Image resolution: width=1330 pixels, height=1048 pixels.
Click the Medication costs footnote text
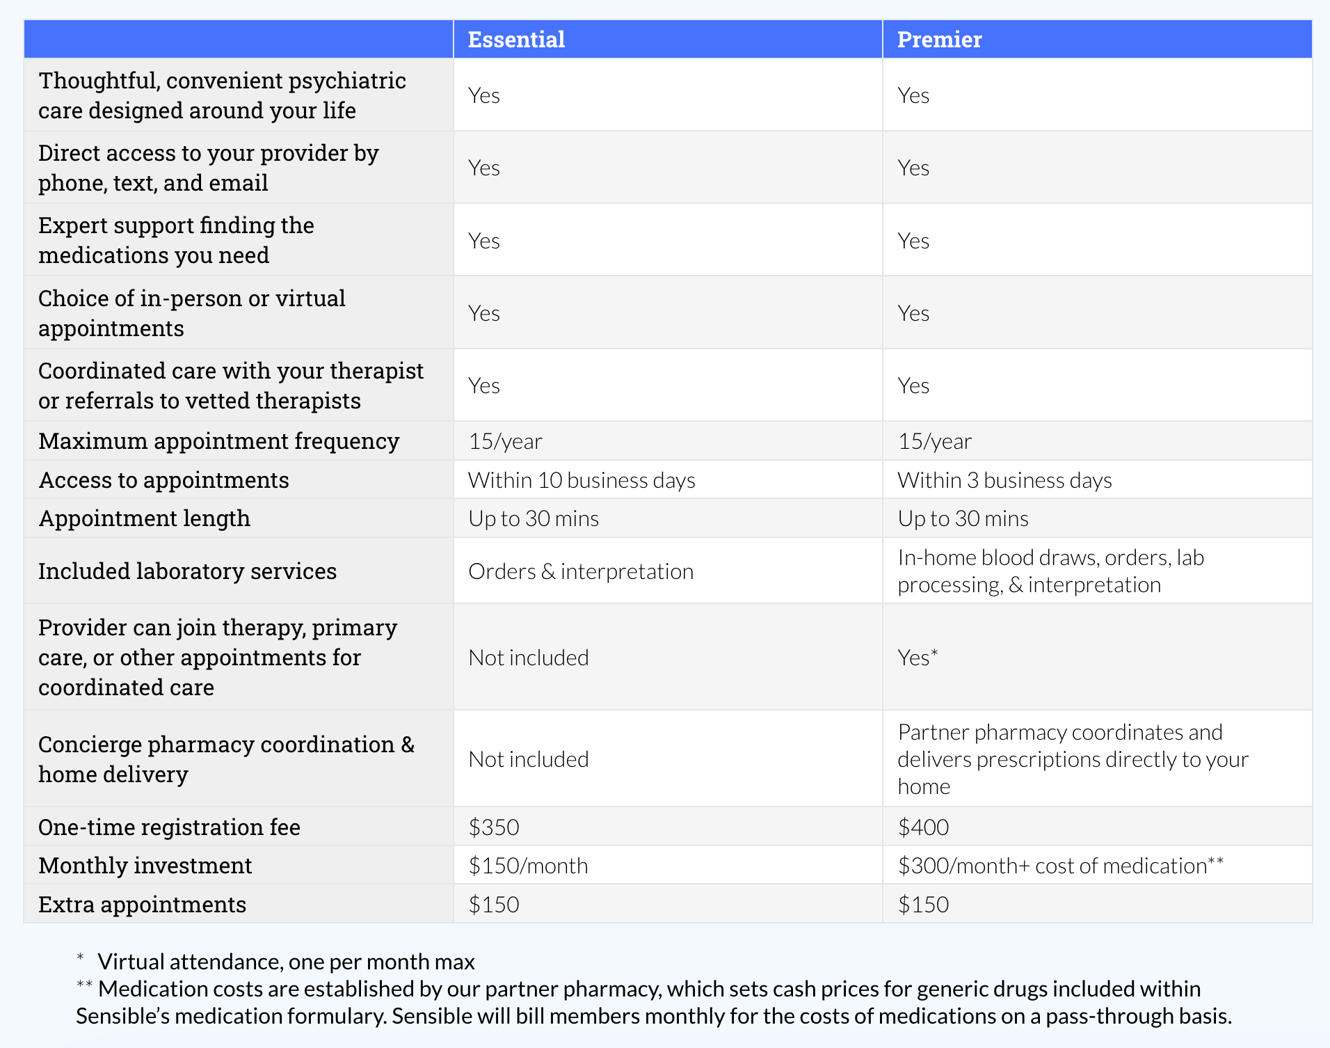(x=652, y=1002)
